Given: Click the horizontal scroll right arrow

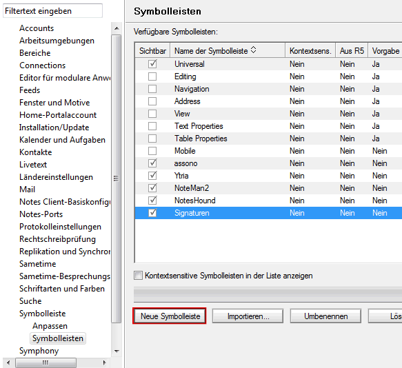Looking at the screenshot, I should tap(104, 362).
